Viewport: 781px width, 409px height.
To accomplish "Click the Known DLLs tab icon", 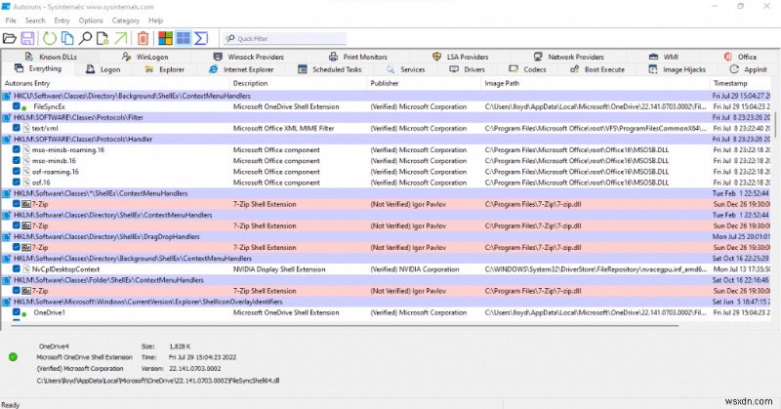I will tap(29, 57).
